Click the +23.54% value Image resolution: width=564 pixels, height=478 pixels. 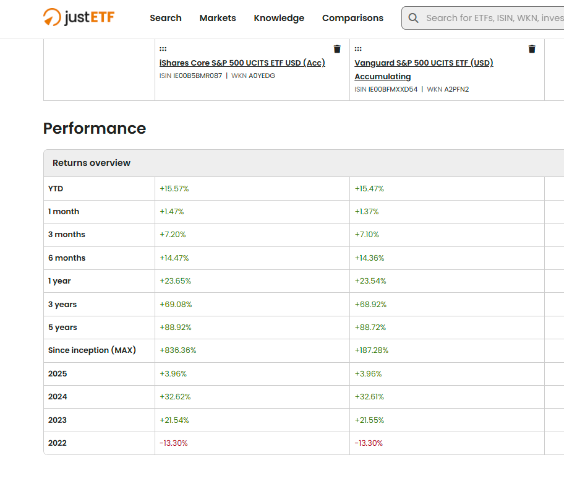(x=370, y=281)
